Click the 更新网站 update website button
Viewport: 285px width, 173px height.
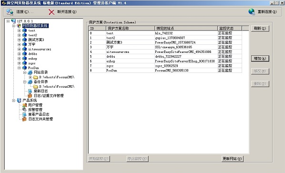pyautogui.click(x=232, y=159)
